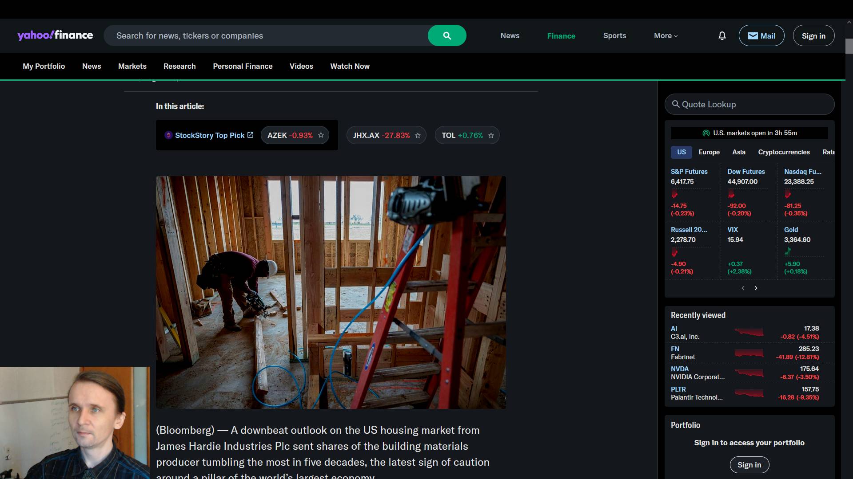Viewport: 853px width, 479px height.
Task: Click NVDA sparkline chart in Recently viewed
Action: click(749, 373)
